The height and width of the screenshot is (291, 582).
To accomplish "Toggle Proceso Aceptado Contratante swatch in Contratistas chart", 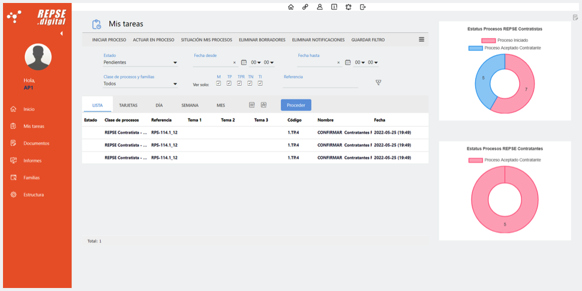I will (x=476, y=48).
